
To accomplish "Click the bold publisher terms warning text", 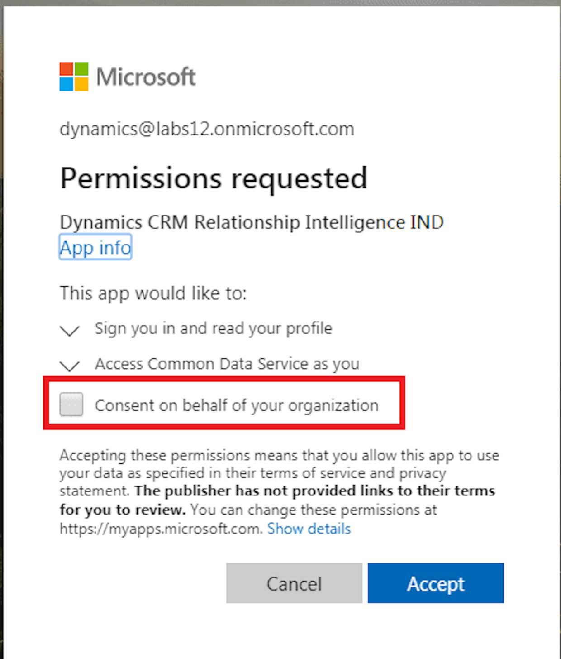I will click(x=277, y=500).
